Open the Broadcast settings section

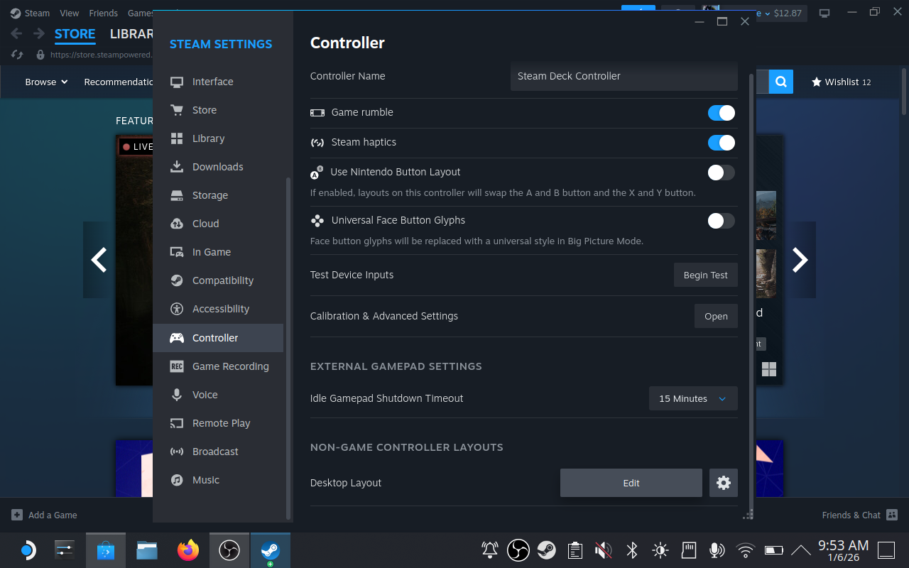pos(215,451)
